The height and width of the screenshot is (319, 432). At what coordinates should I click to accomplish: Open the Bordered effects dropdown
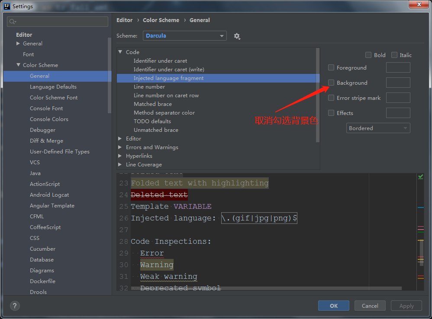pyautogui.click(x=378, y=128)
